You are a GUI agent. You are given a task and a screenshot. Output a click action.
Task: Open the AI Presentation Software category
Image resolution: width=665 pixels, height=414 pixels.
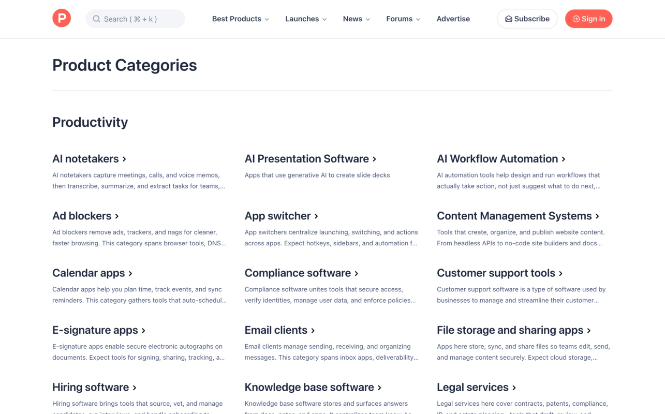(x=311, y=159)
